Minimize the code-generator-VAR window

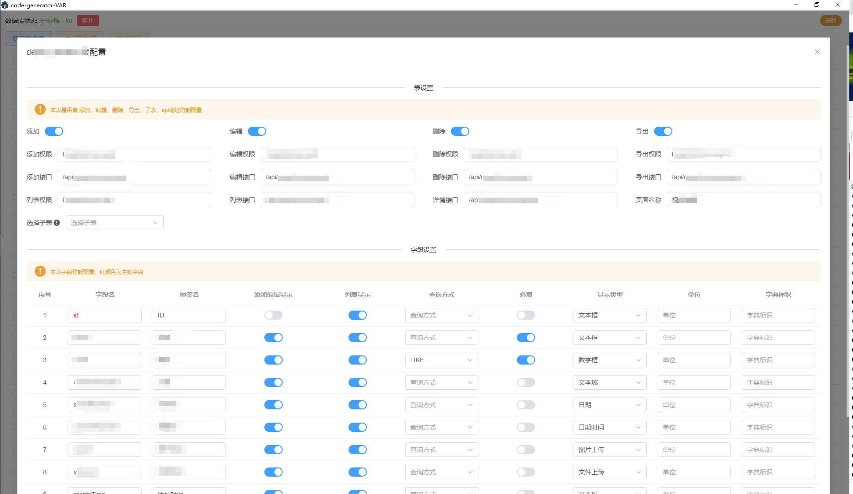point(796,5)
